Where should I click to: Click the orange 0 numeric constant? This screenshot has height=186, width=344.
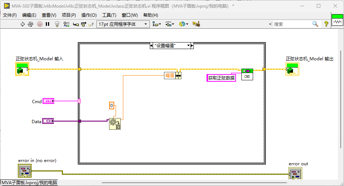tap(111, 106)
